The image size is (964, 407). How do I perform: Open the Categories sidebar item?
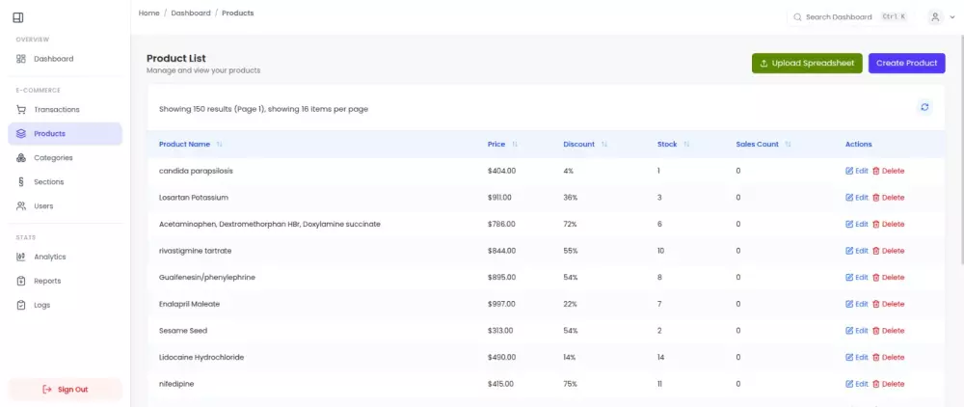tap(53, 158)
